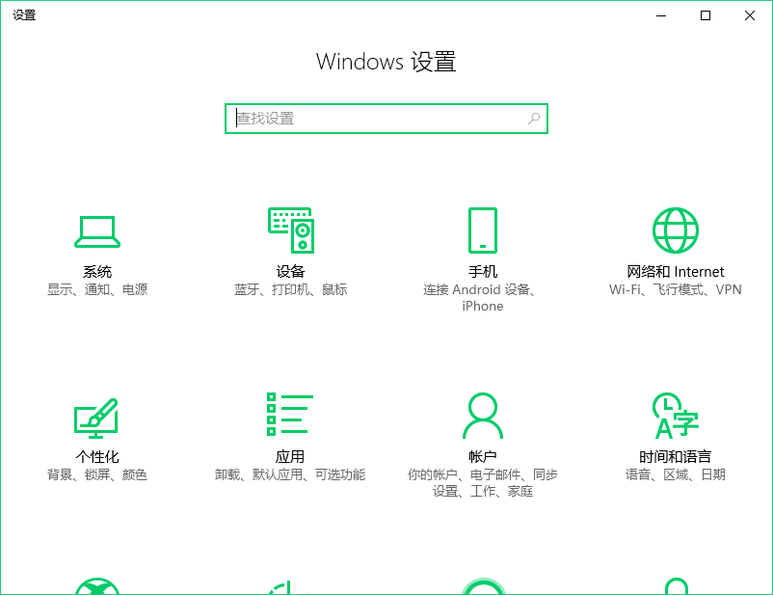Open 连接 Android 设备、iPhone link
The width and height of the screenshot is (773, 595).
tap(482, 297)
